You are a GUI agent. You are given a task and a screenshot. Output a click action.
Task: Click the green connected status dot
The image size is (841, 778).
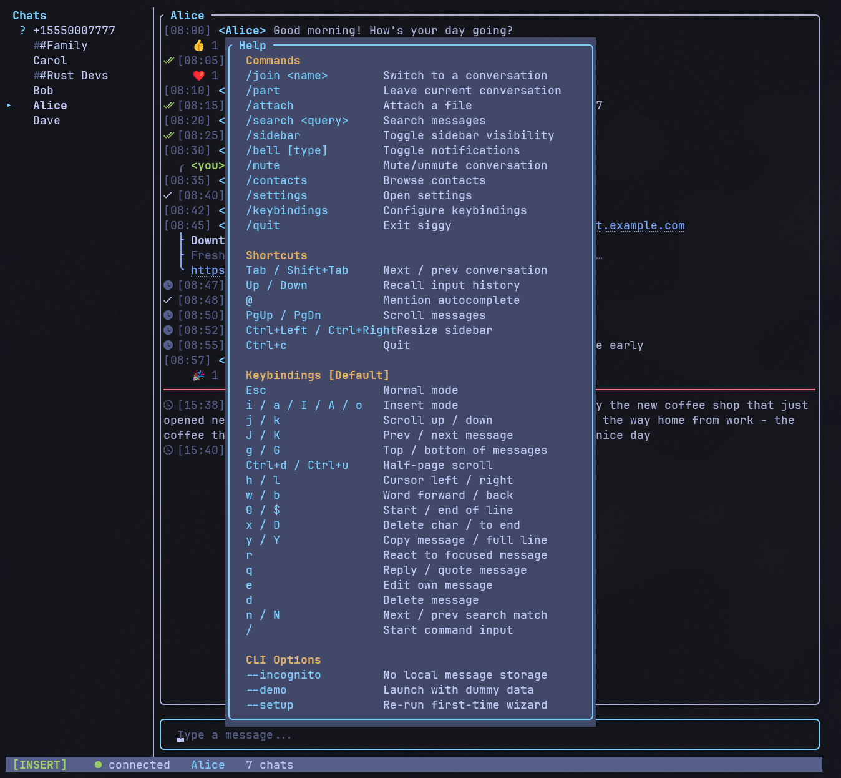(x=98, y=765)
